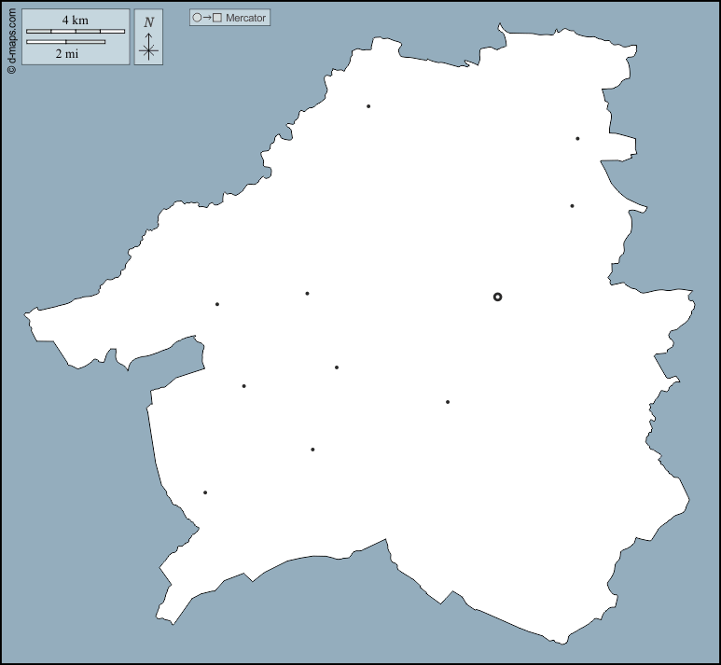Click the 2 mi scale label
Screen dimensions: 721x665
66,54
